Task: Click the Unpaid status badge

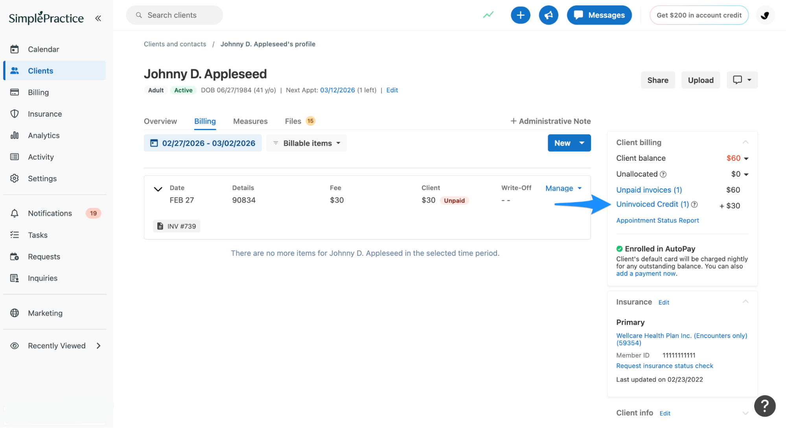Action: 454,200
